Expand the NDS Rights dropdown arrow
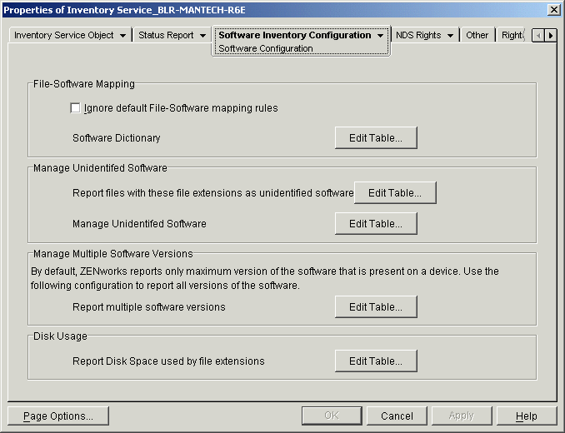Image resolution: width=565 pixels, height=433 pixels. (x=450, y=36)
